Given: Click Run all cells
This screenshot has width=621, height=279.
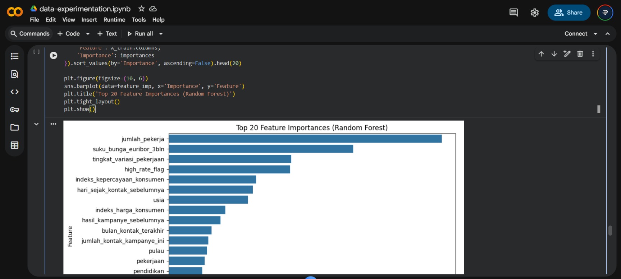Looking at the screenshot, I should click(140, 34).
